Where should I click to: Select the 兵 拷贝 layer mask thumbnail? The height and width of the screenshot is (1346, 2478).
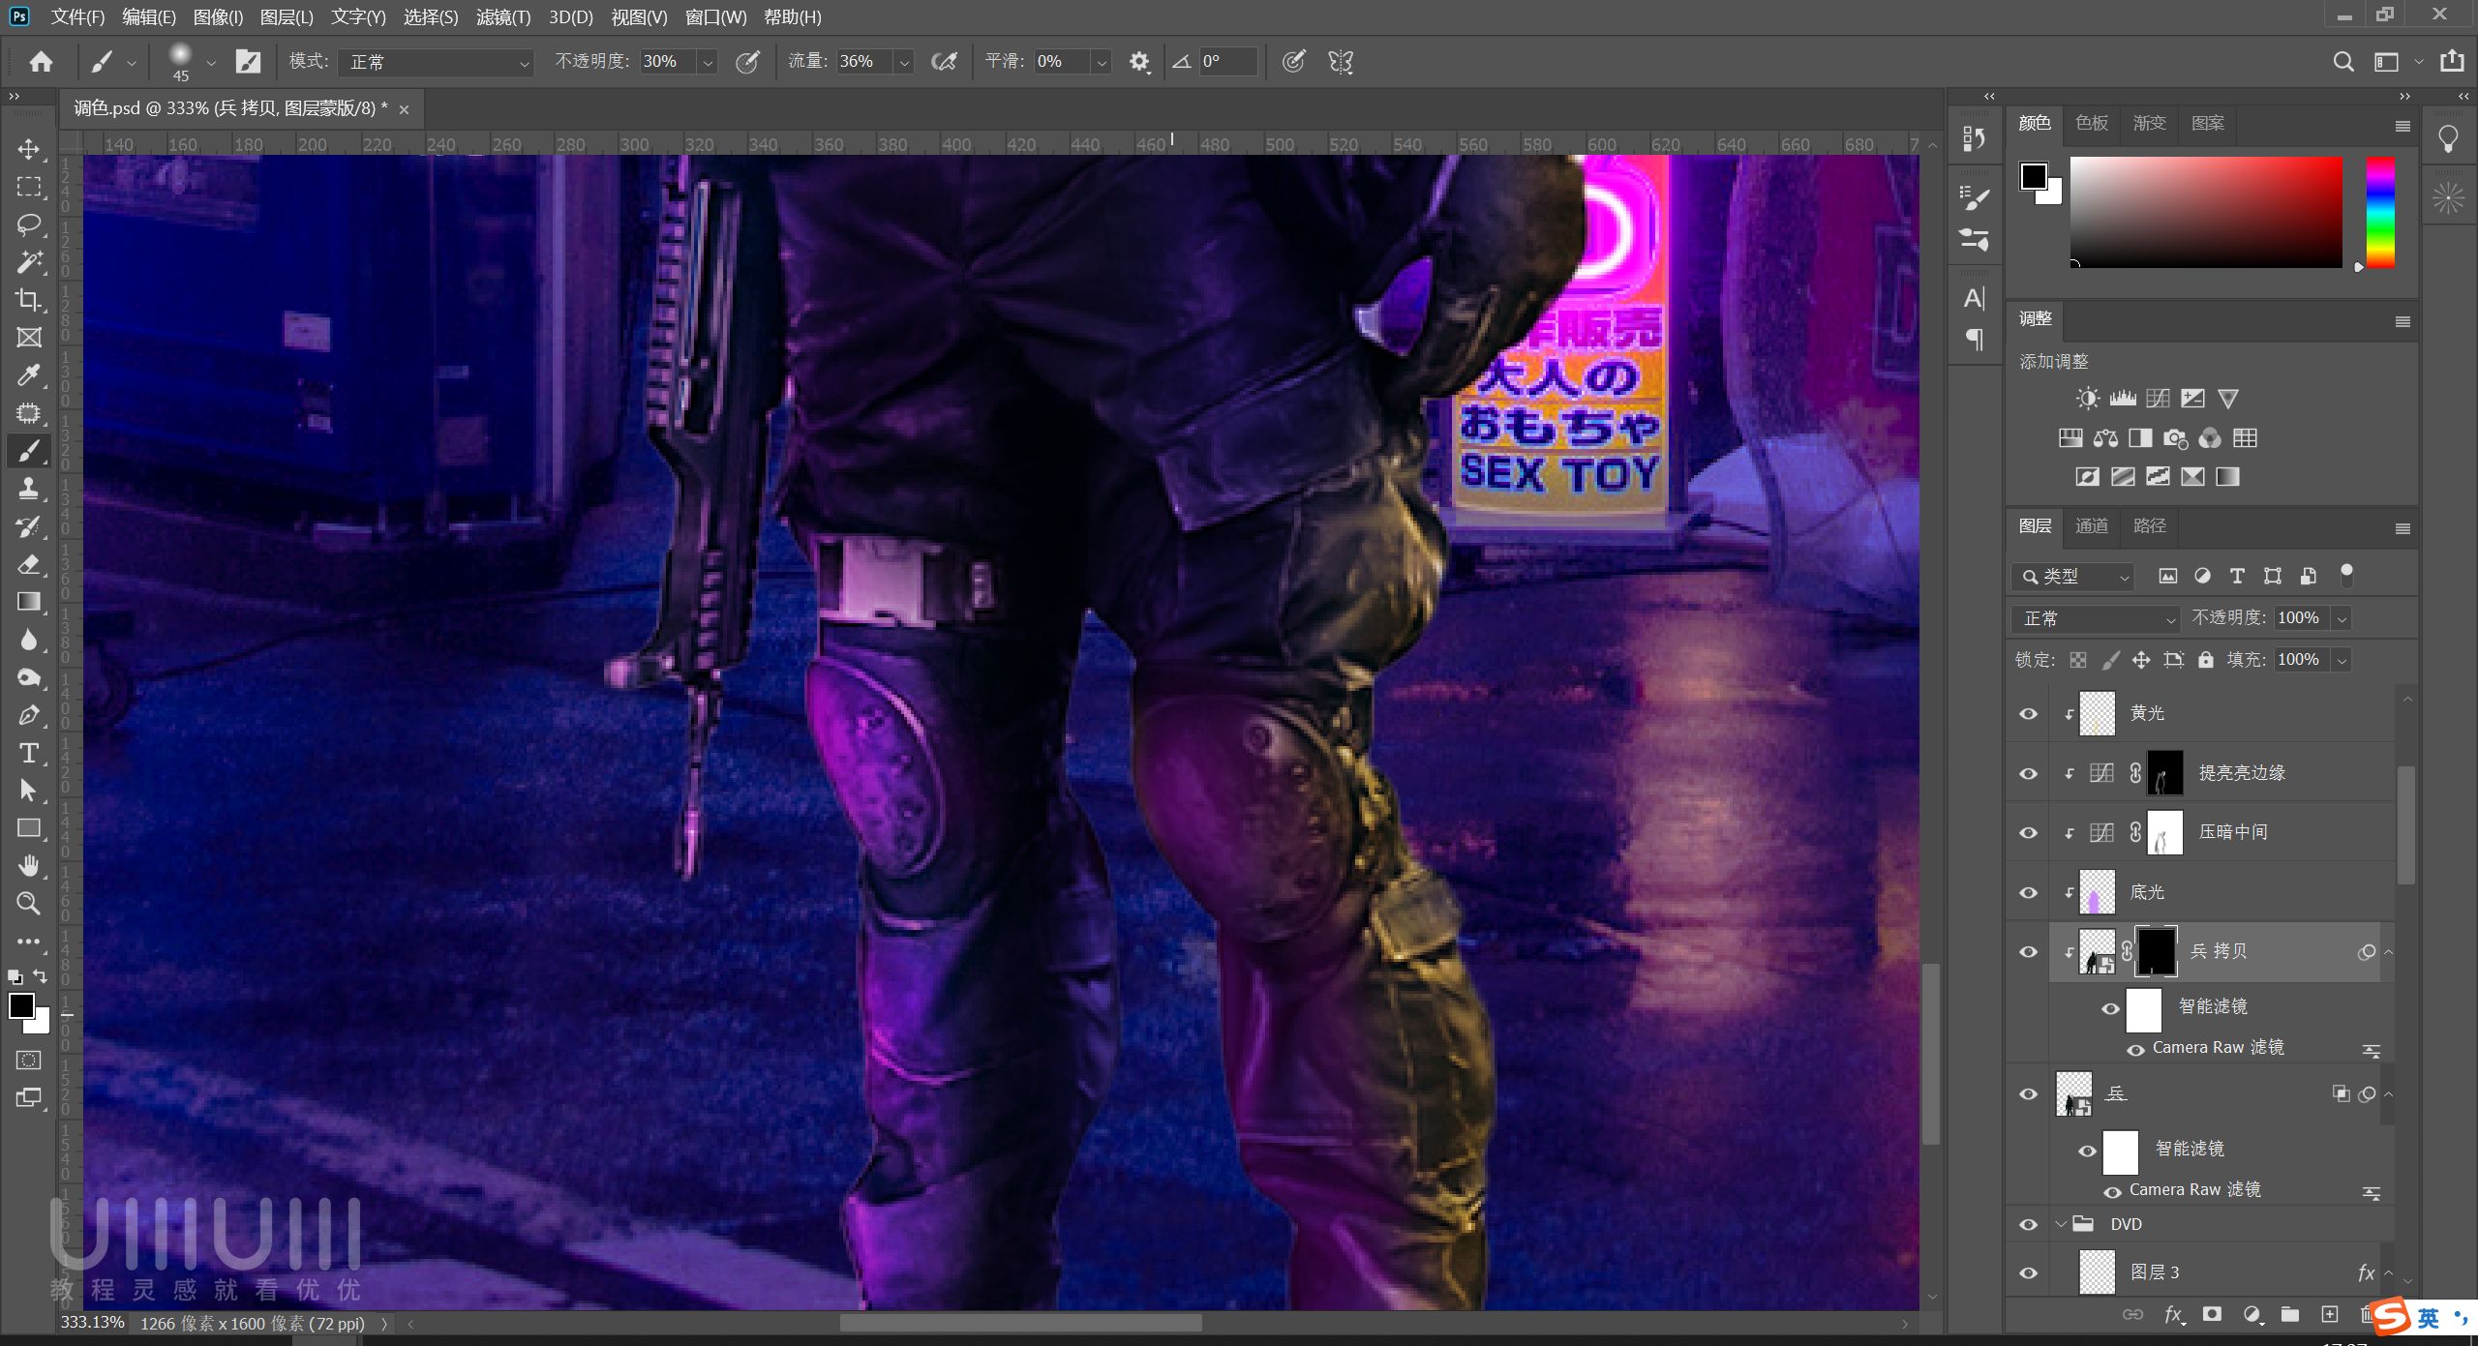point(2156,952)
